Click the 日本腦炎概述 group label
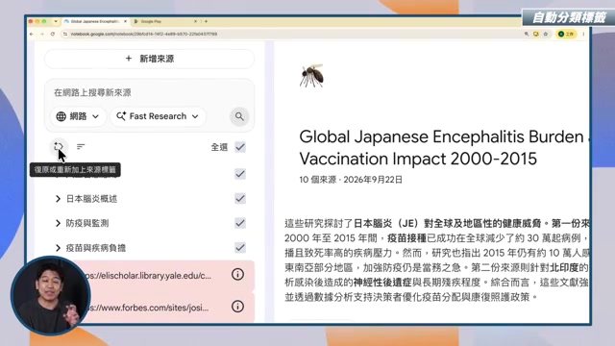The height and width of the screenshot is (346, 615). click(x=91, y=199)
